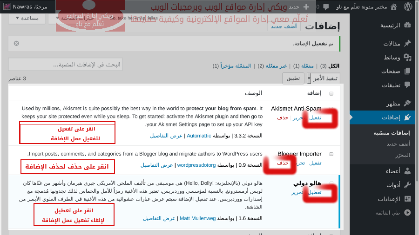The height and width of the screenshot is (235, 419).
Task: Click the Apply (تطبيق) button
Action: (293, 78)
